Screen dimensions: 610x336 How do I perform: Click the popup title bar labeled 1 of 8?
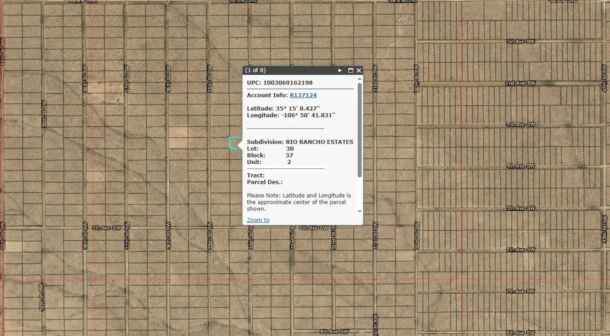(x=255, y=70)
